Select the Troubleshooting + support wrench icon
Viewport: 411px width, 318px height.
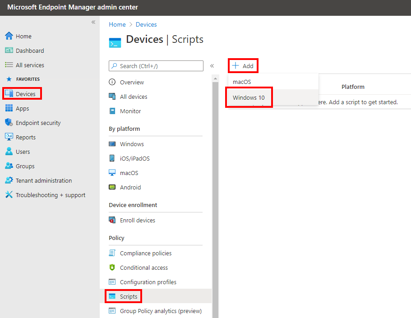point(9,194)
